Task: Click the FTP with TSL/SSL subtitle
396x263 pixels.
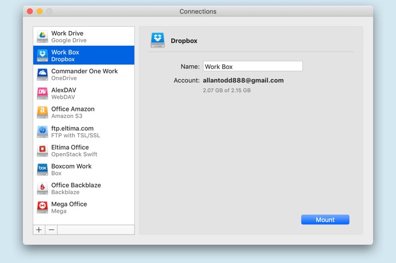Action: coord(76,136)
